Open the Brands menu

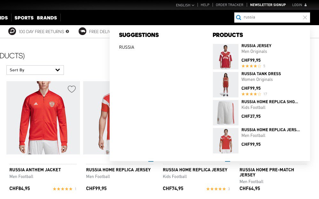(x=47, y=18)
